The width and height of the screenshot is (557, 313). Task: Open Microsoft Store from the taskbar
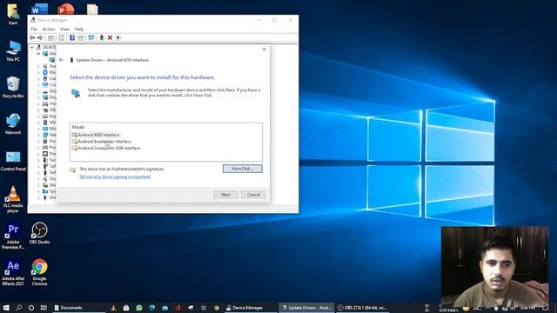126,308
